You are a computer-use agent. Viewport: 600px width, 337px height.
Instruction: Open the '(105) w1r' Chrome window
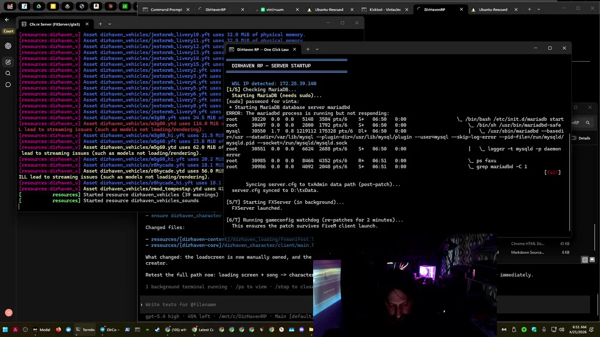(176, 330)
